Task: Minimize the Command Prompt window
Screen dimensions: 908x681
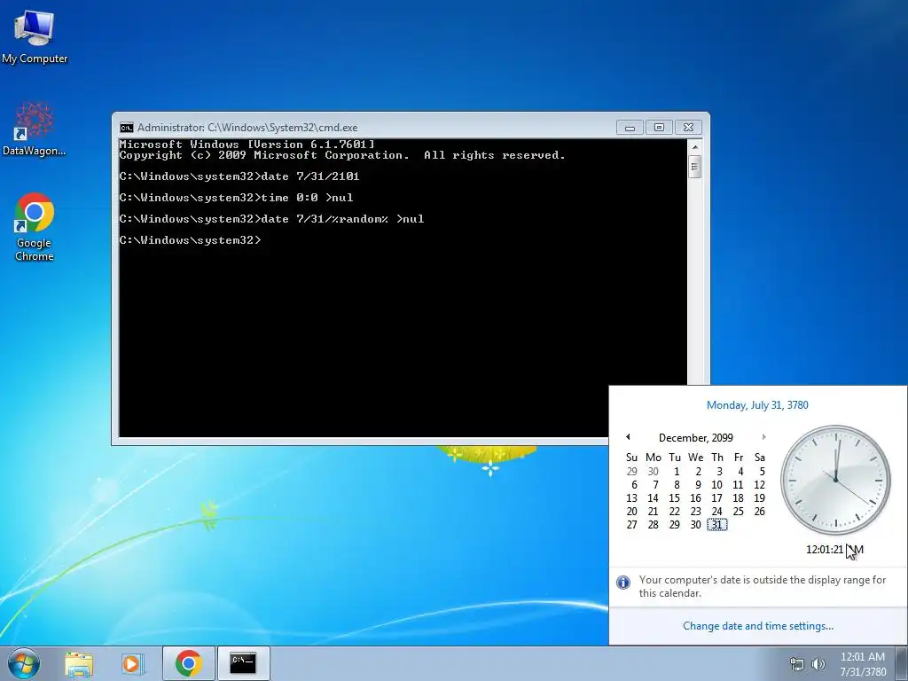Action: (630, 128)
